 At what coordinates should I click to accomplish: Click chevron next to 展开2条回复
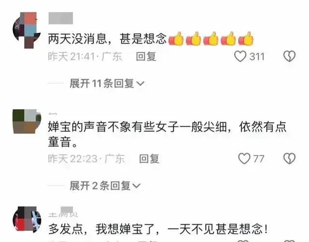point(136,186)
